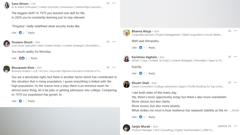Click Sanjiv Murali's profile picture
This screenshot has height=135, width=240.
127,128
